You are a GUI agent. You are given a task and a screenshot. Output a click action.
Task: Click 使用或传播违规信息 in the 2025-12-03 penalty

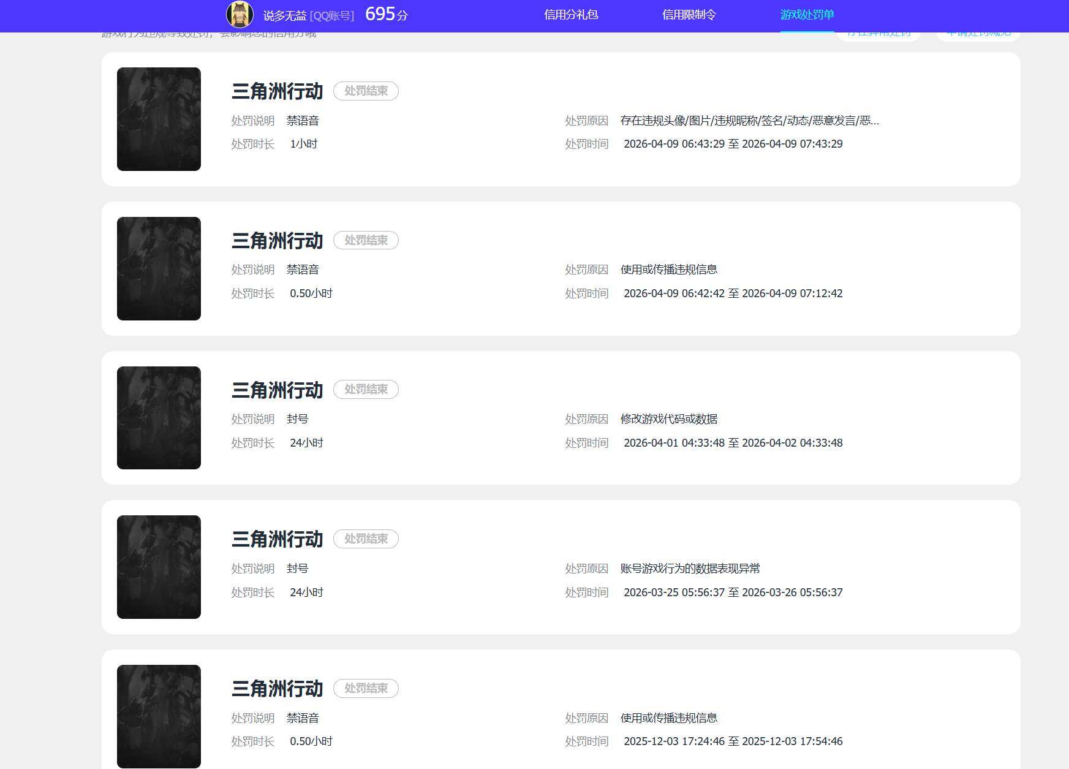669,718
